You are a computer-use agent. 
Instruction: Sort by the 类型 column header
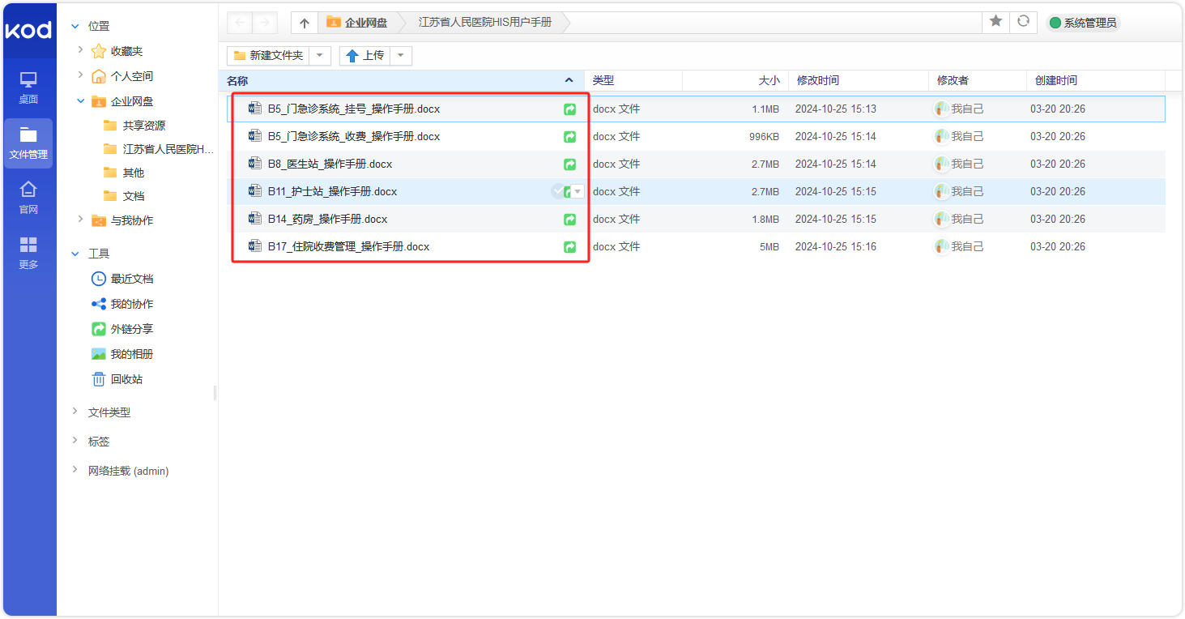[x=633, y=80]
